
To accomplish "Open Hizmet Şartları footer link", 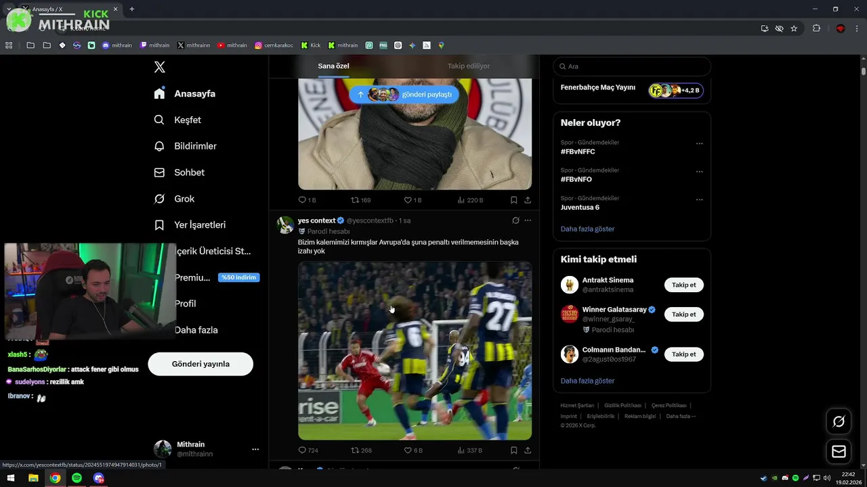I will 576,406.
